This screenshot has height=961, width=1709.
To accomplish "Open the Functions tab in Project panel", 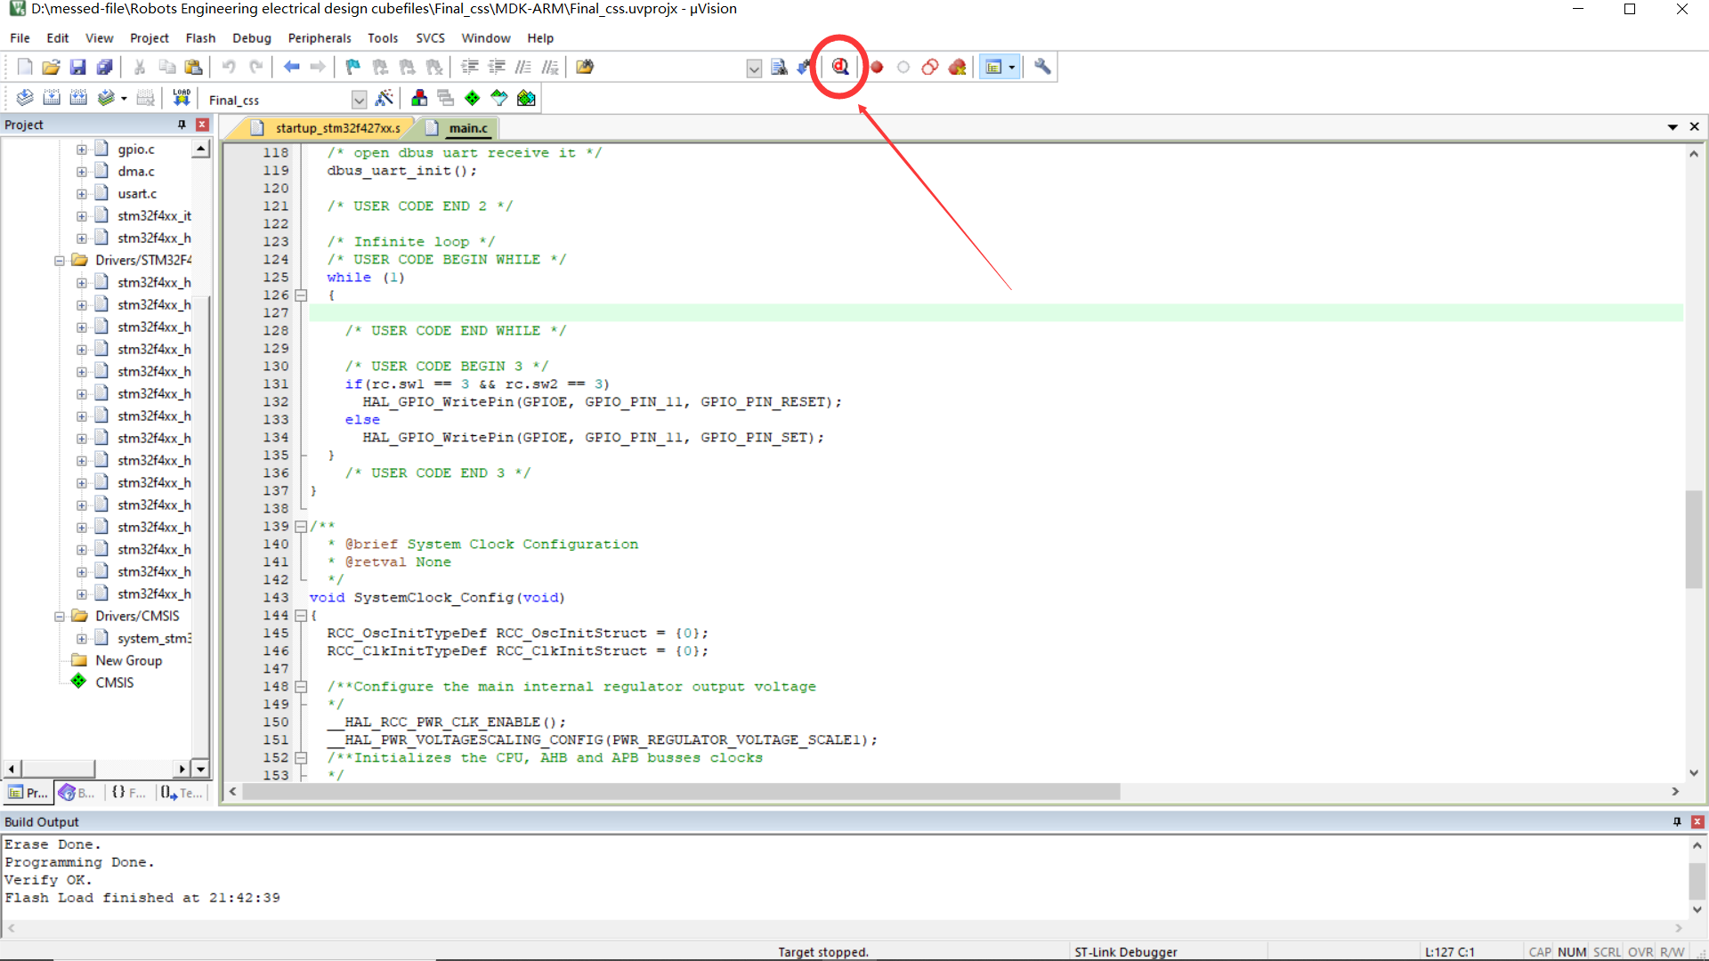I will tap(129, 793).
